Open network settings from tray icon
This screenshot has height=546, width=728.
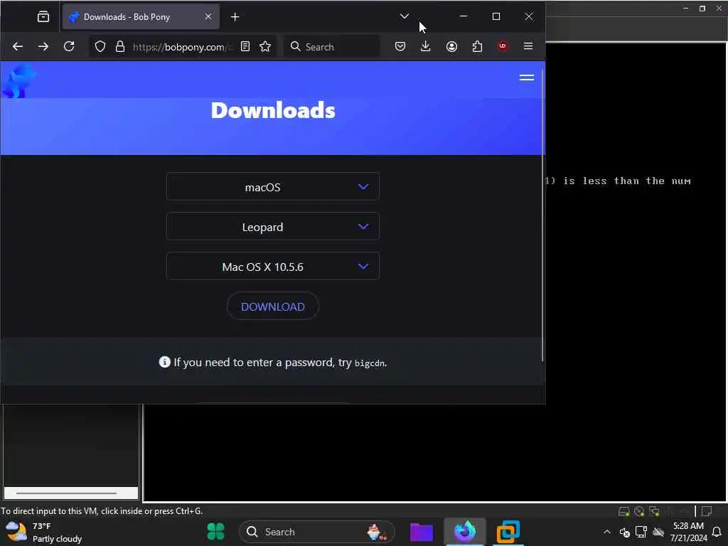click(x=641, y=532)
